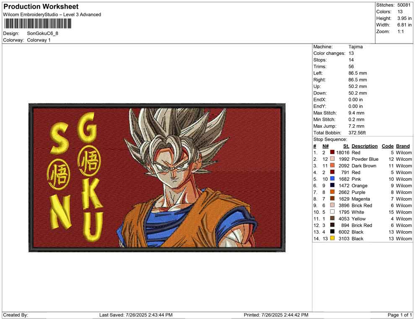
Task: Click the Code column header
Action: [x=387, y=146]
